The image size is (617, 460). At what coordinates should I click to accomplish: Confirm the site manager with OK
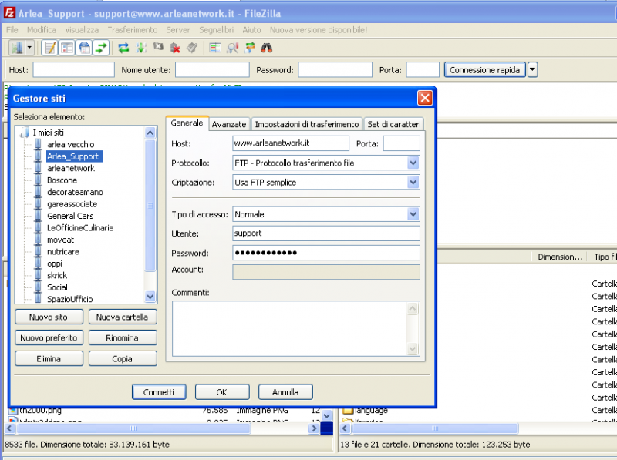(x=222, y=392)
